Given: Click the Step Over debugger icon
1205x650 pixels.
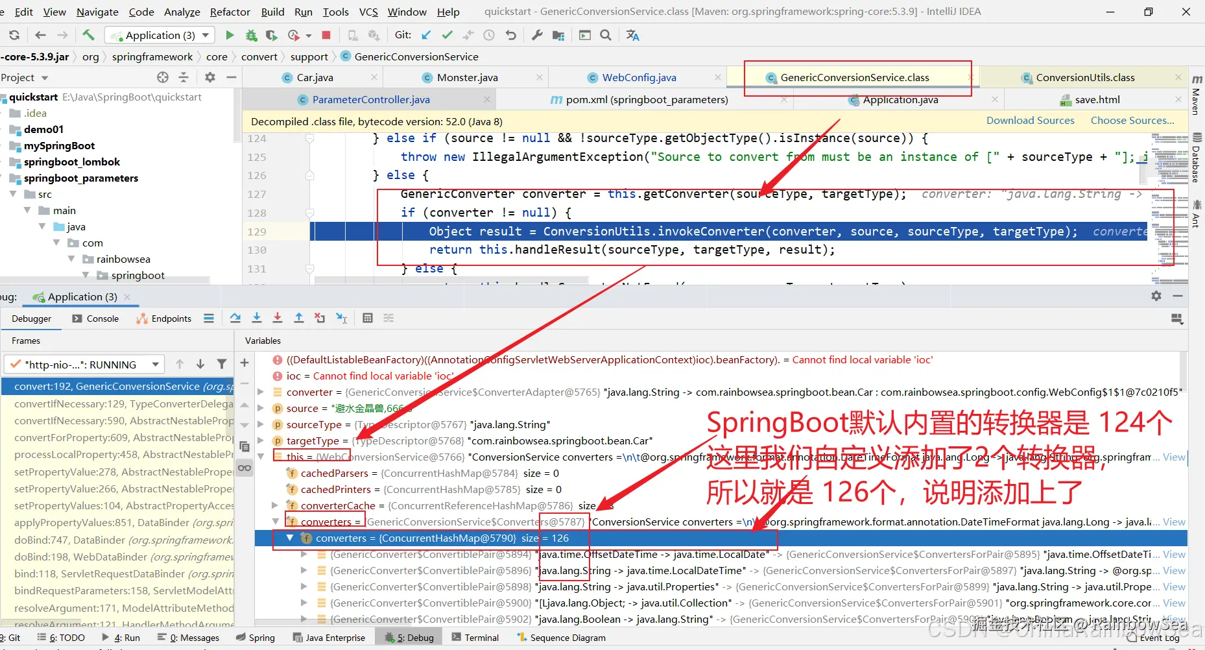Looking at the screenshot, I should click(x=235, y=318).
